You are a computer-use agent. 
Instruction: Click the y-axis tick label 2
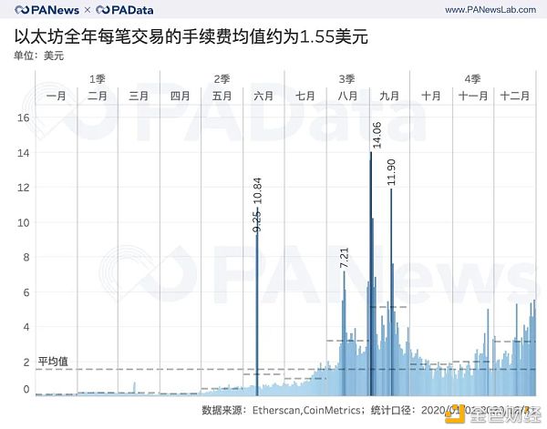(x=26, y=363)
